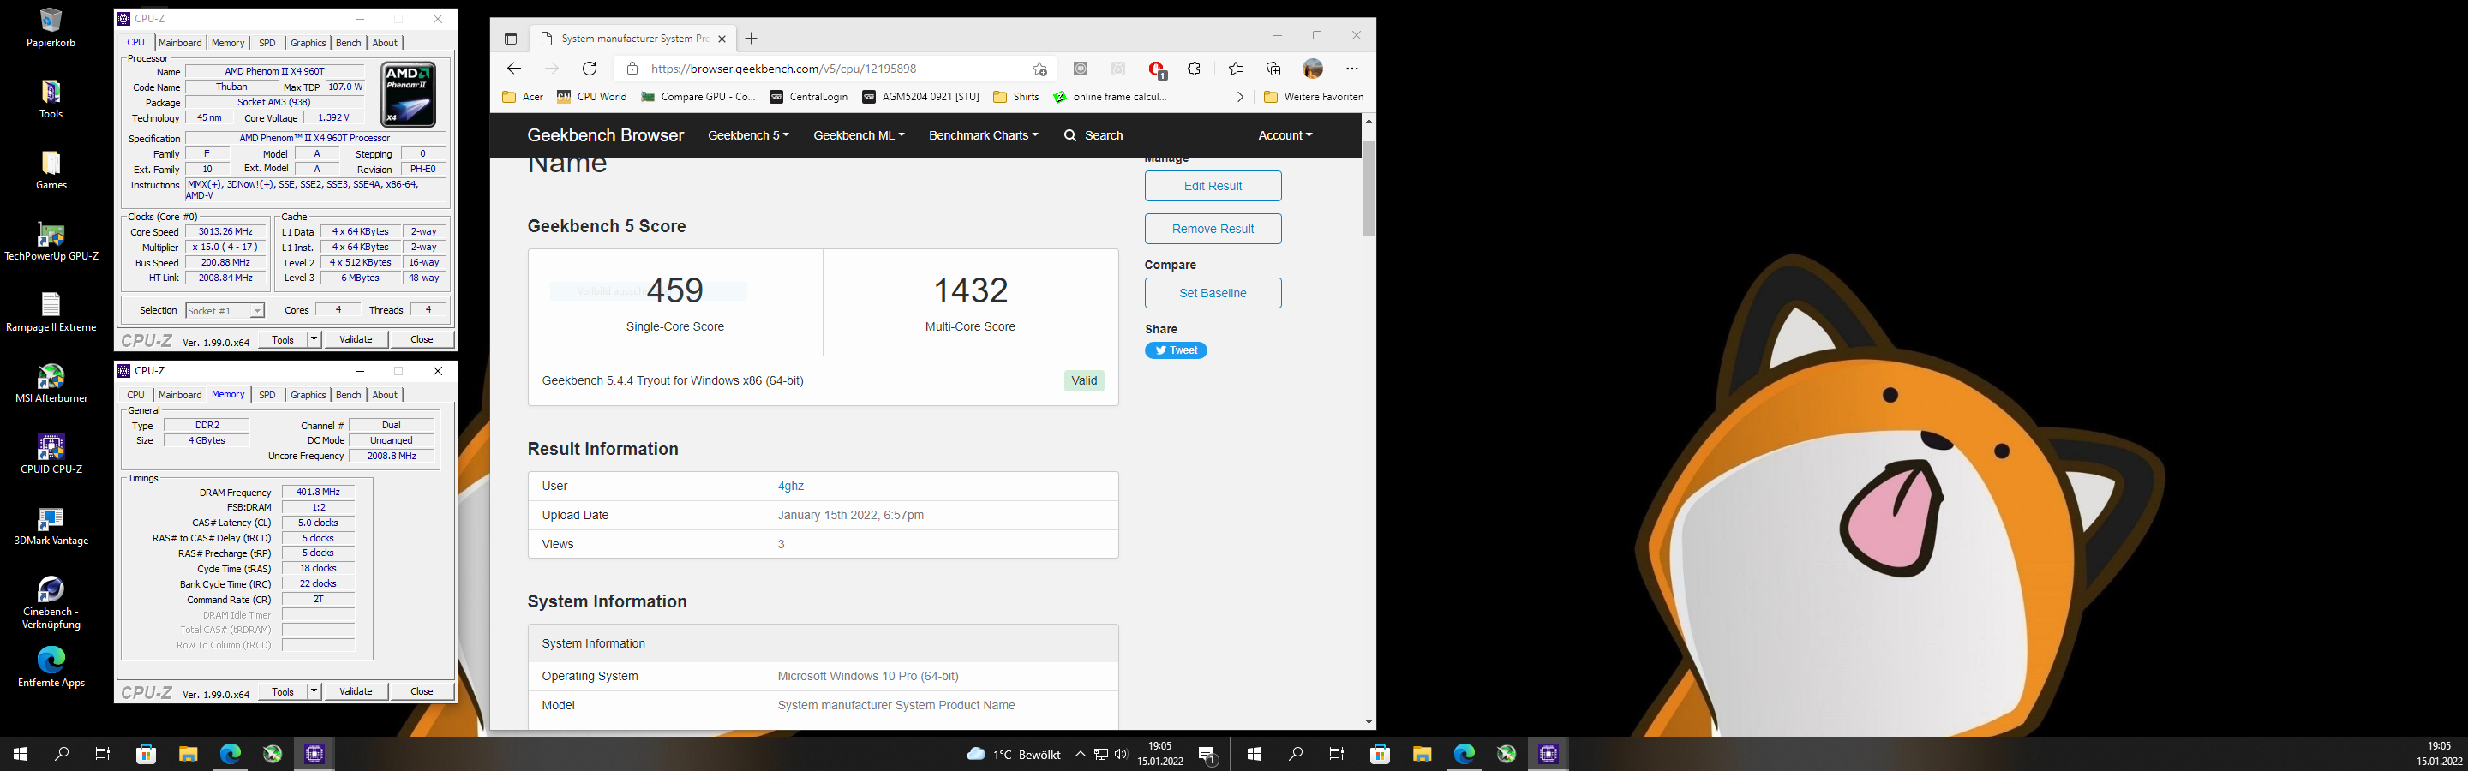This screenshot has height=771, width=2468.
Task: Click the Geekbench page vertical scrollbar thumb
Action: coord(1369,188)
